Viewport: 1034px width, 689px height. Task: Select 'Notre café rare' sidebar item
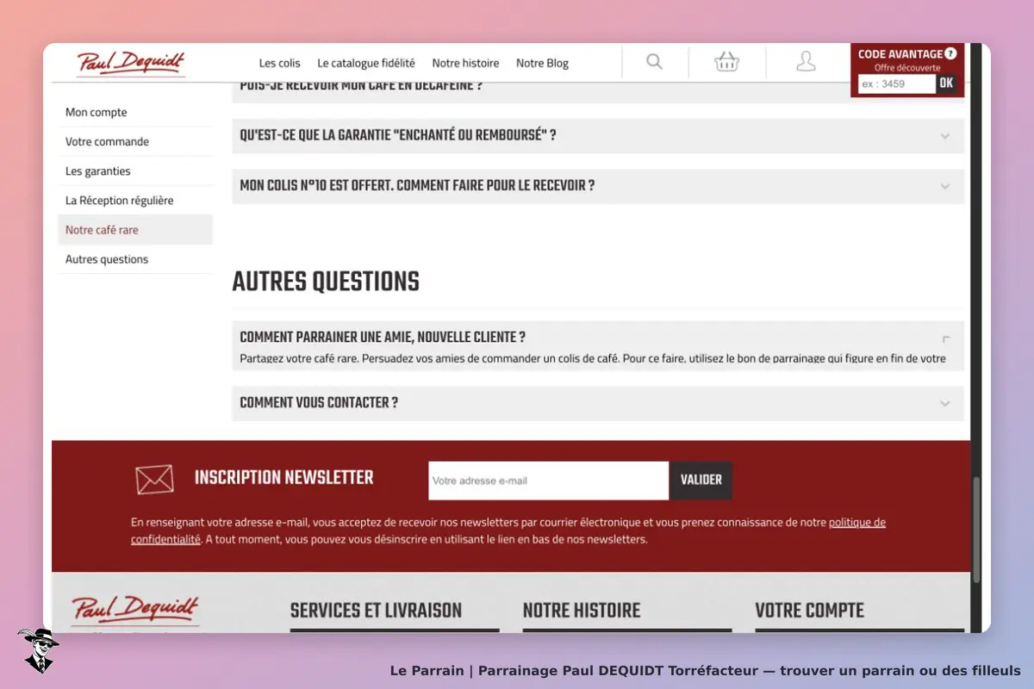(135, 230)
